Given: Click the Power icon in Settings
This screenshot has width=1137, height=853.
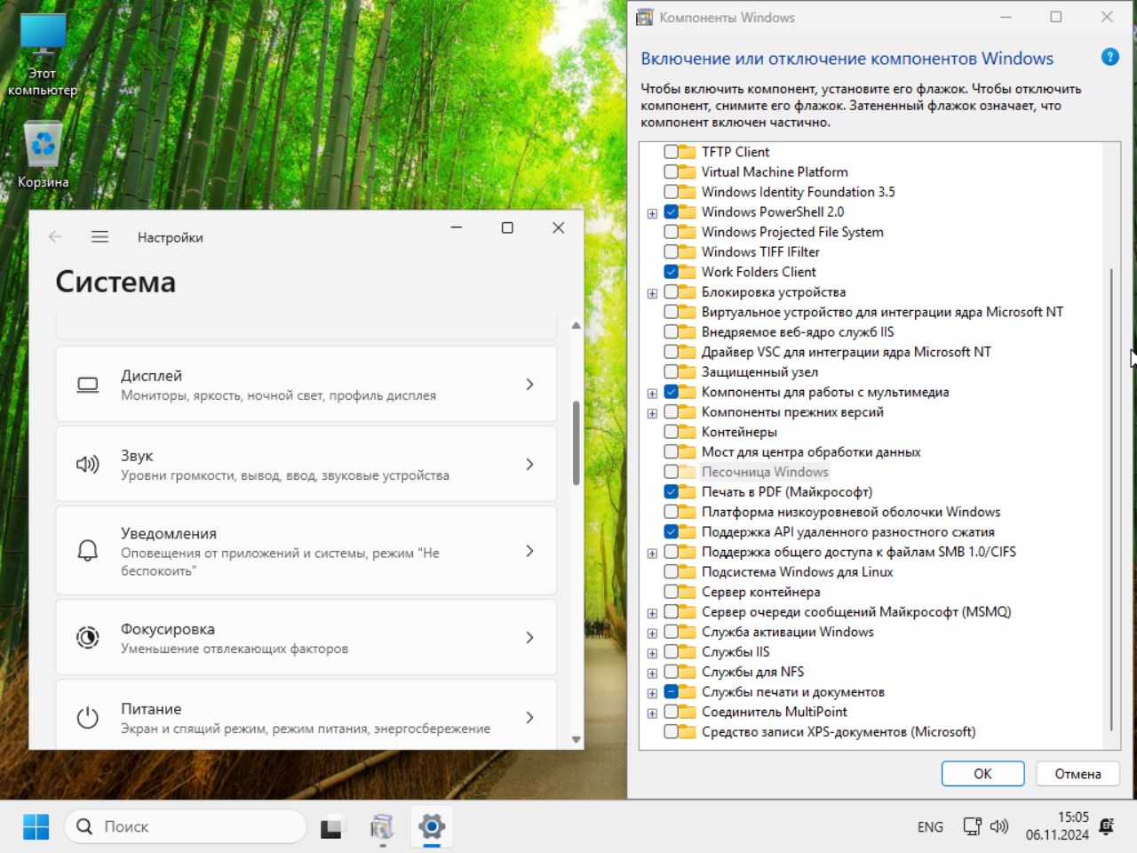Looking at the screenshot, I should point(88,717).
